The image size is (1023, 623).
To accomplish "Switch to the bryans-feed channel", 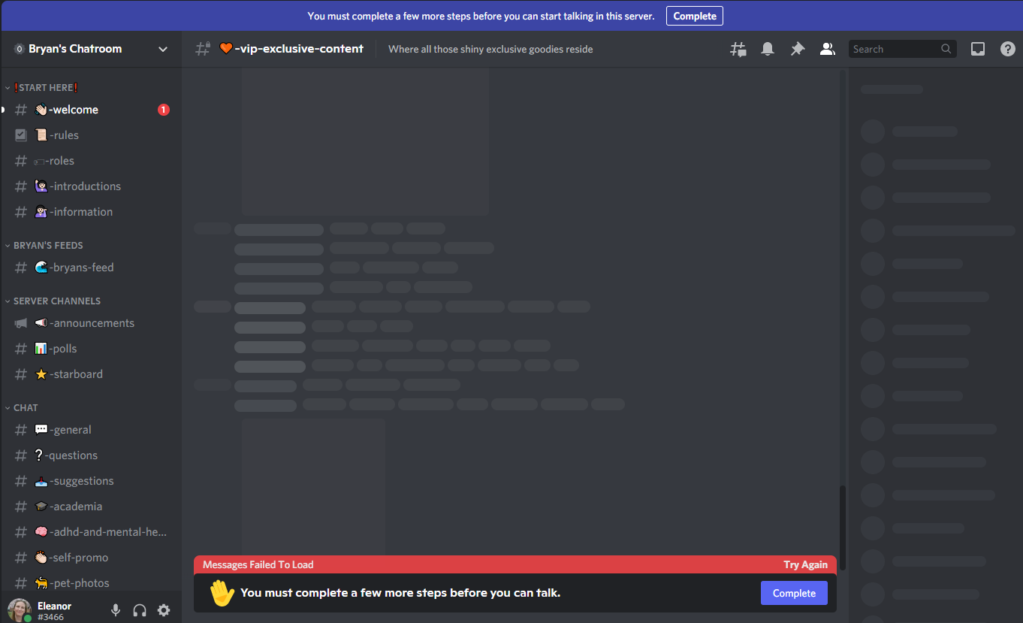I will [x=91, y=268].
